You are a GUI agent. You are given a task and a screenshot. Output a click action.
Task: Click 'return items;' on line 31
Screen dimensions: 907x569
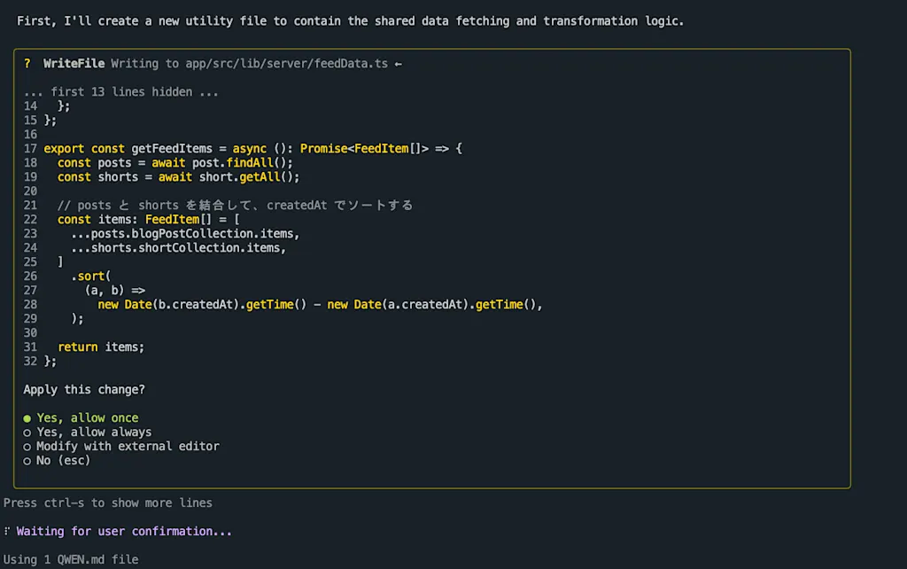(x=101, y=347)
